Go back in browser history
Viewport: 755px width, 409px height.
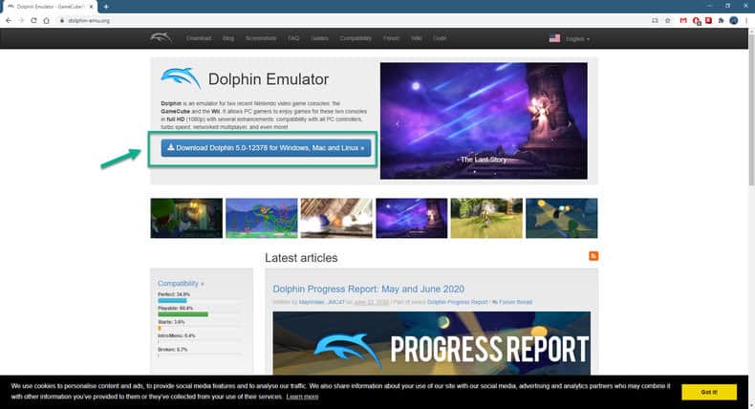click(x=9, y=20)
